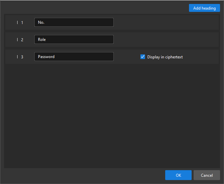Select row number 2 label
This screenshot has height=184, width=224.
point(22,40)
